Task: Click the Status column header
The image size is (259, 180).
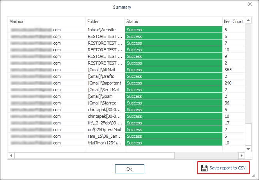Action: tap(173, 22)
